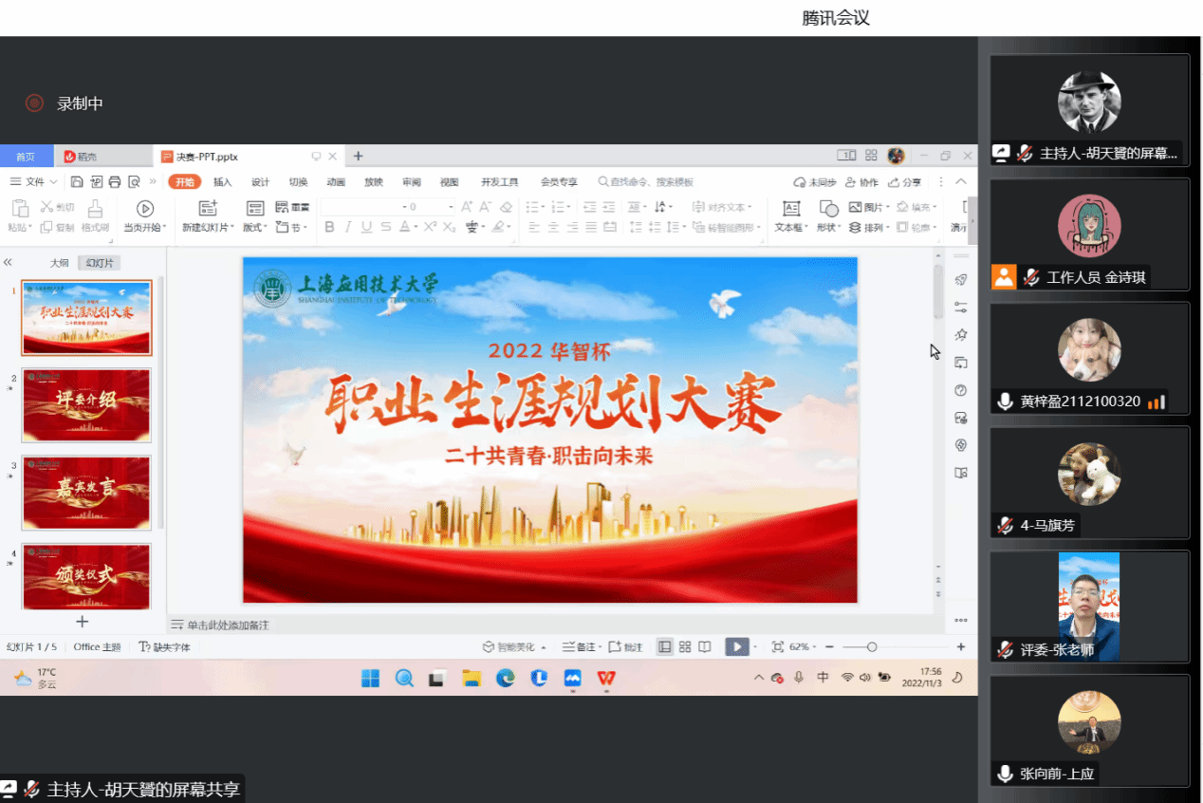1203x803 pixels.
Task: Open slide sorter view in status bar
Action: (x=685, y=646)
